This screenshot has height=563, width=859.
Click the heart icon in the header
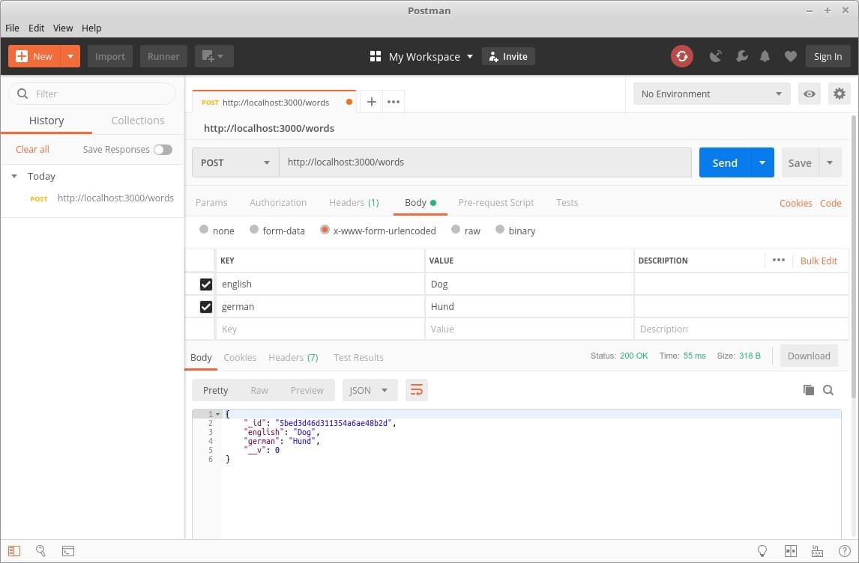coord(790,56)
